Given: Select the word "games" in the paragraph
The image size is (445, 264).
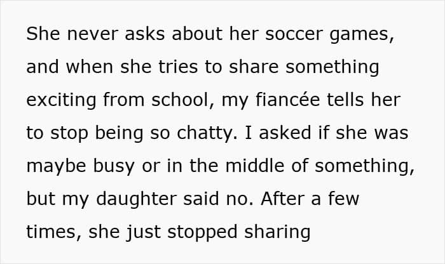Looking at the screenshot, I should coord(359,36).
